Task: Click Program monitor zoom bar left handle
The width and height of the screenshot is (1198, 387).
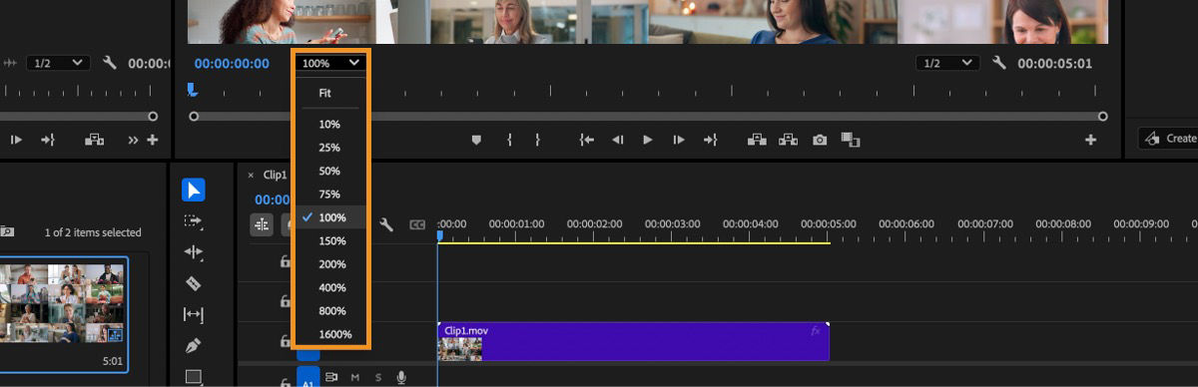Action: [194, 116]
